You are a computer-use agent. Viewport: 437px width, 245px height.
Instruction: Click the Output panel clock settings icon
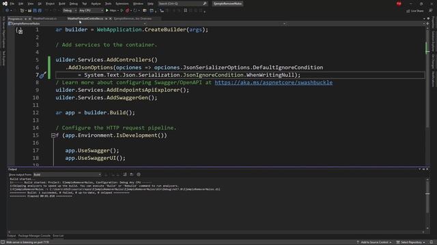[139, 174]
